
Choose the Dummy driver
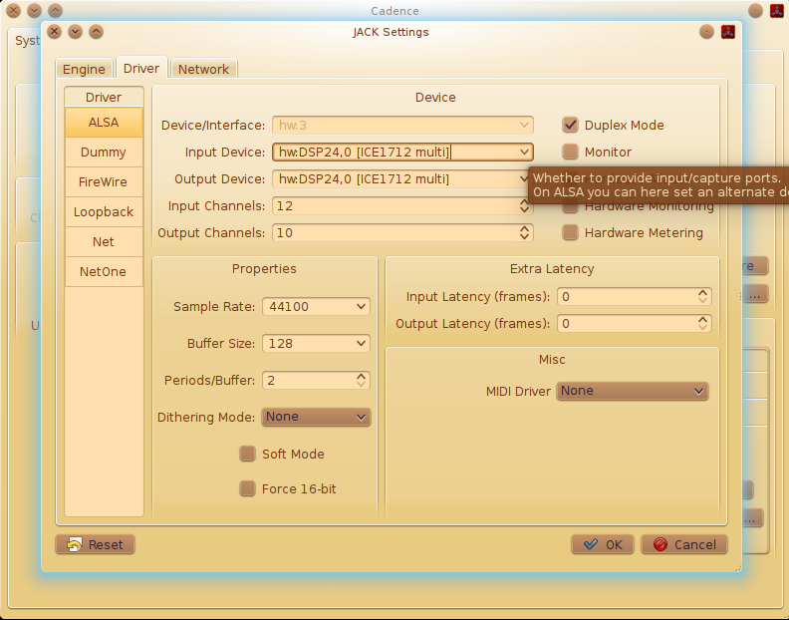104,153
